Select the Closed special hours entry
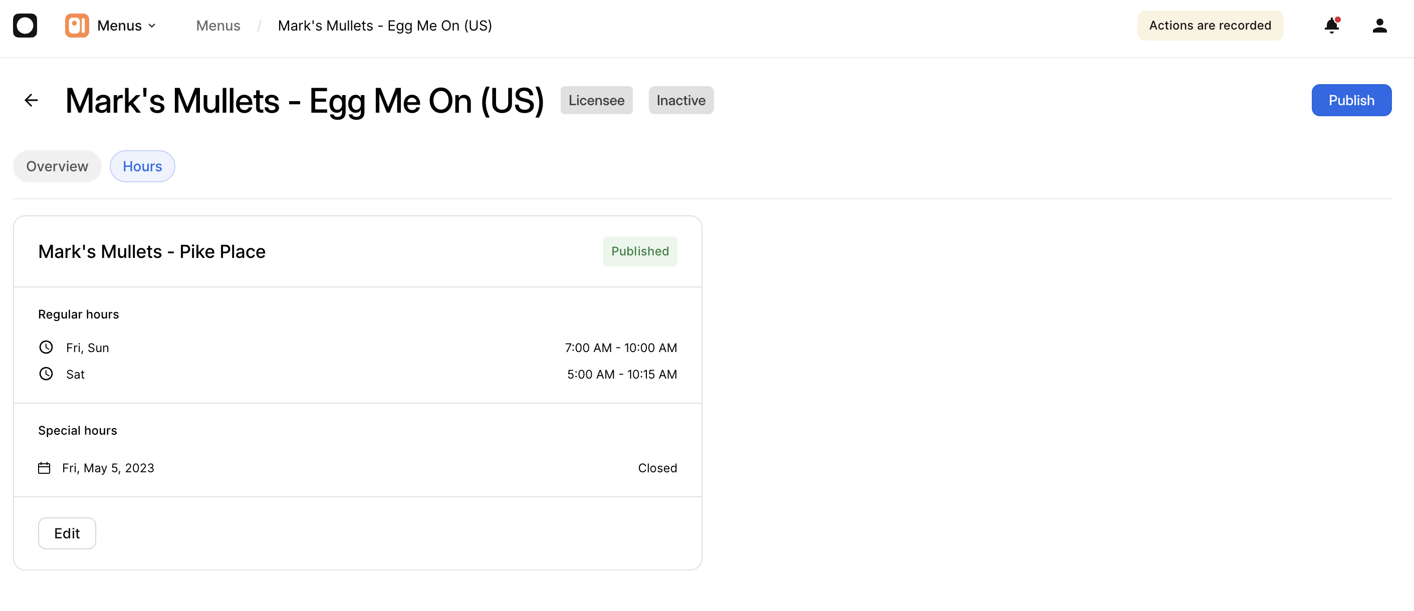The width and height of the screenshot is (1414, 611). [x=657, y=468]
